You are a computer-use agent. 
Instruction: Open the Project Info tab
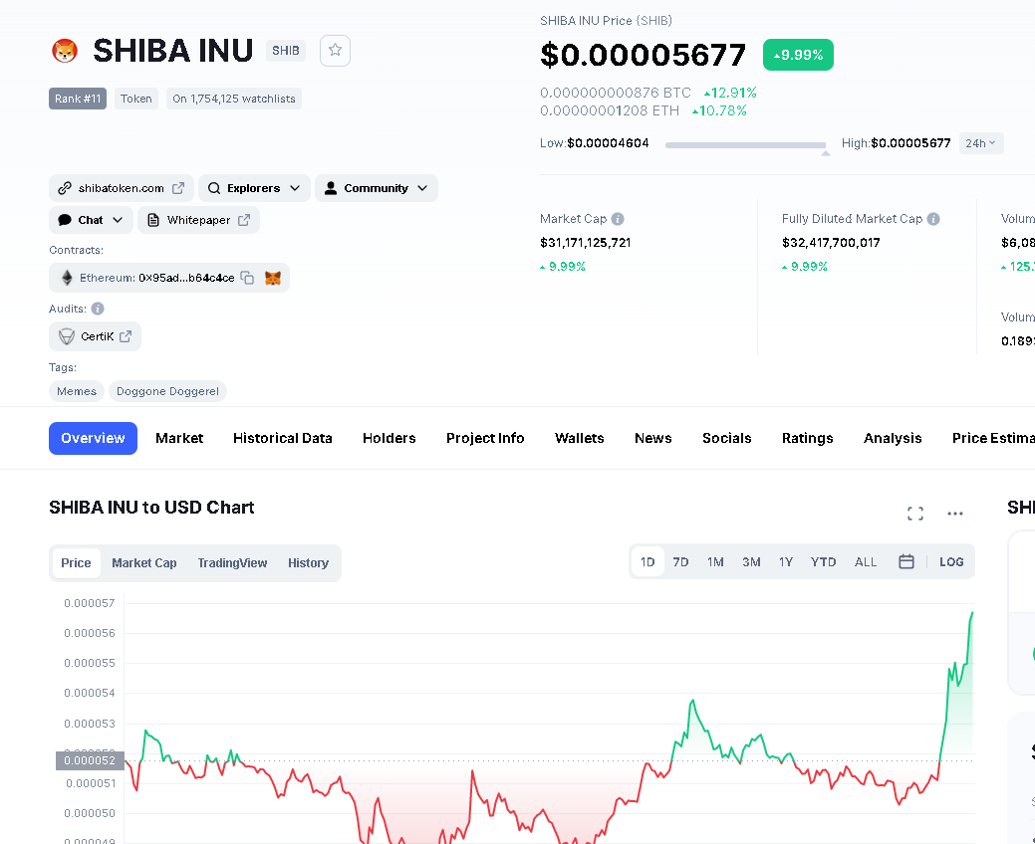coord(485,438)
